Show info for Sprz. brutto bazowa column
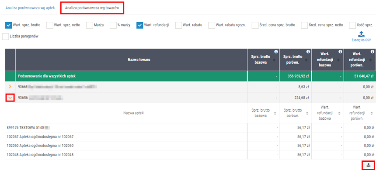This screenshot has height=170, width=376. (276, 51)
